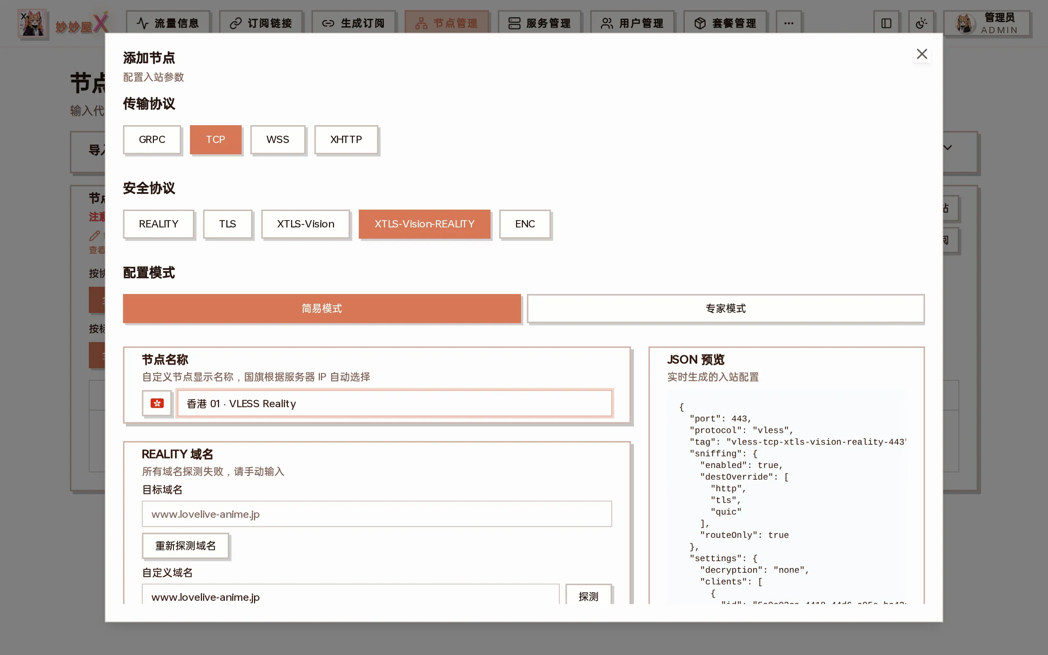Click the 妙妙屋X logo avatar
The width and height of the screenshot is (1048, 655).
click(x=32, y=23)
